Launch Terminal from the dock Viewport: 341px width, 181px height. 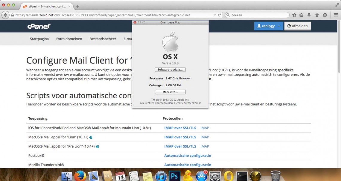[x=242, y=176]
